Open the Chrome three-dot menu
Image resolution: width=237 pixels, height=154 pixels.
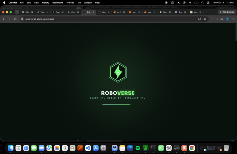(233, 19)
